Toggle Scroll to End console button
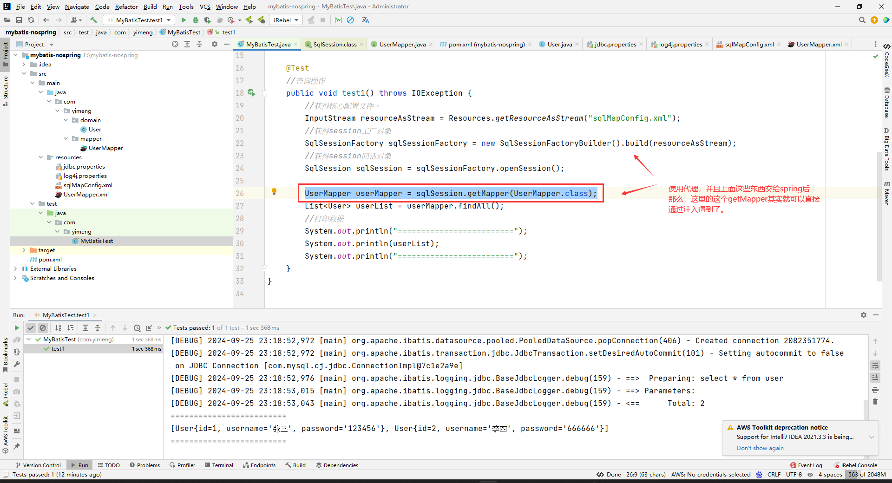892x483 pixels. 875,378
